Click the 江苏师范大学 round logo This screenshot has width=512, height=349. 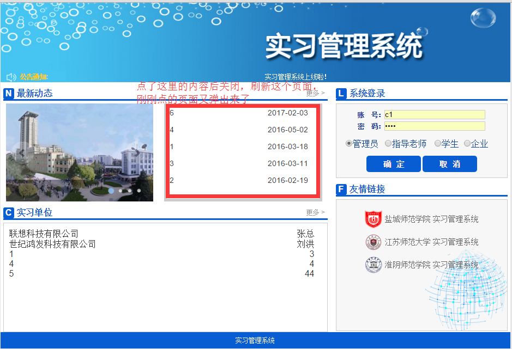coord(373,242)
